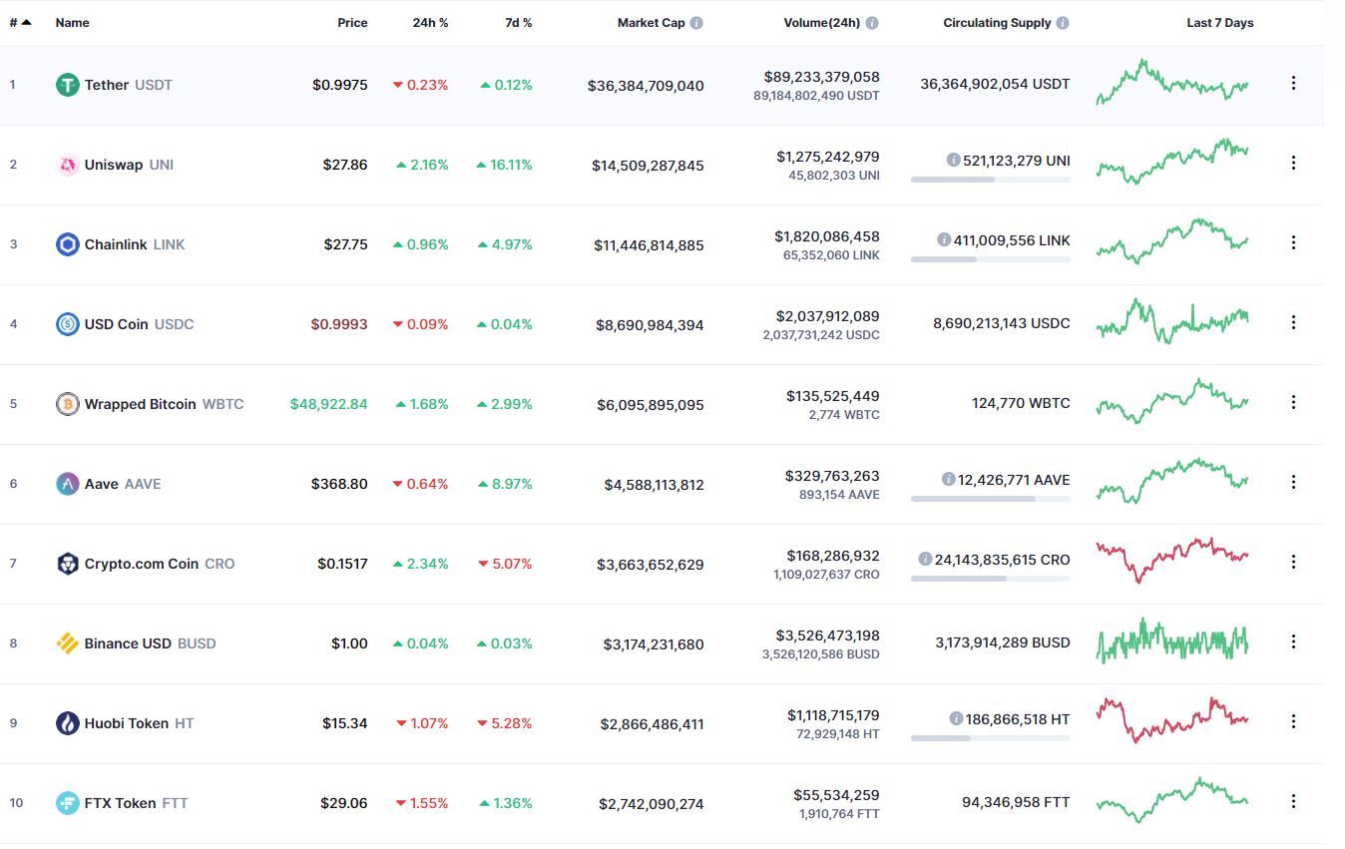Click the Huobi Token logo icon
The width and height of the screenshot is (1345, 849).
coord(67,723)
